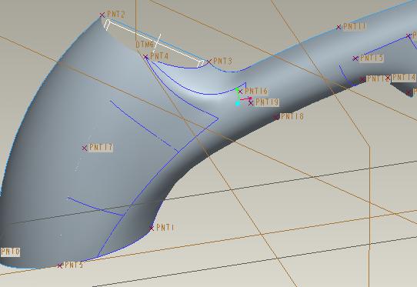Image resolution: width=417 pixels, height=287 pixels.
Task: Select the PNT18 datum point label
Action: pos(292,116)
